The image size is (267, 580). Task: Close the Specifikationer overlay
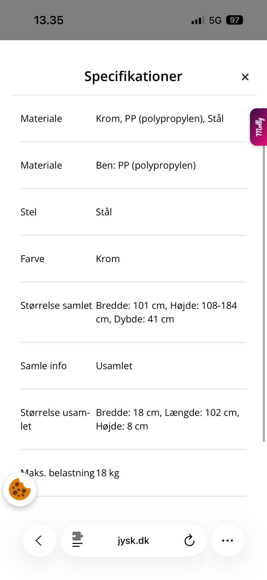(245, 77)
